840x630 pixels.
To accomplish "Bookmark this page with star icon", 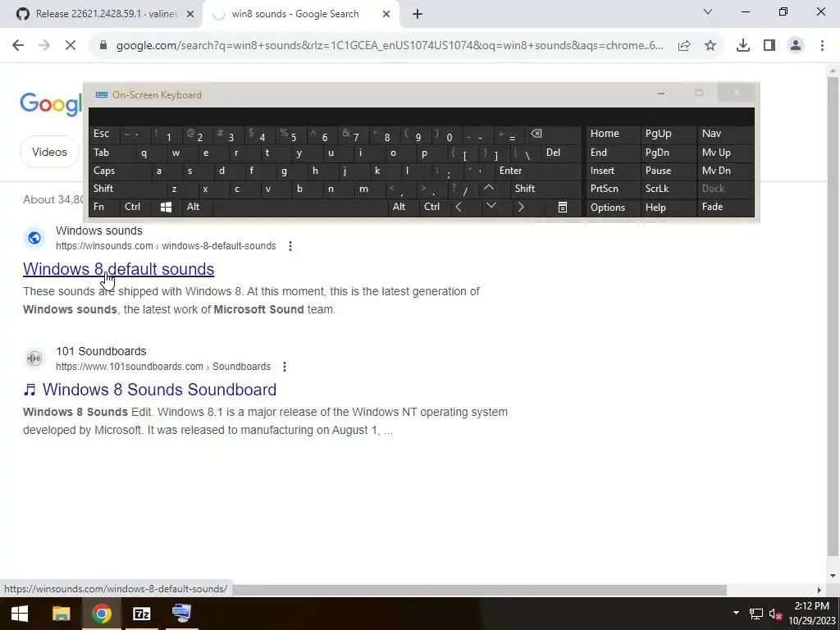I will 710,46.
